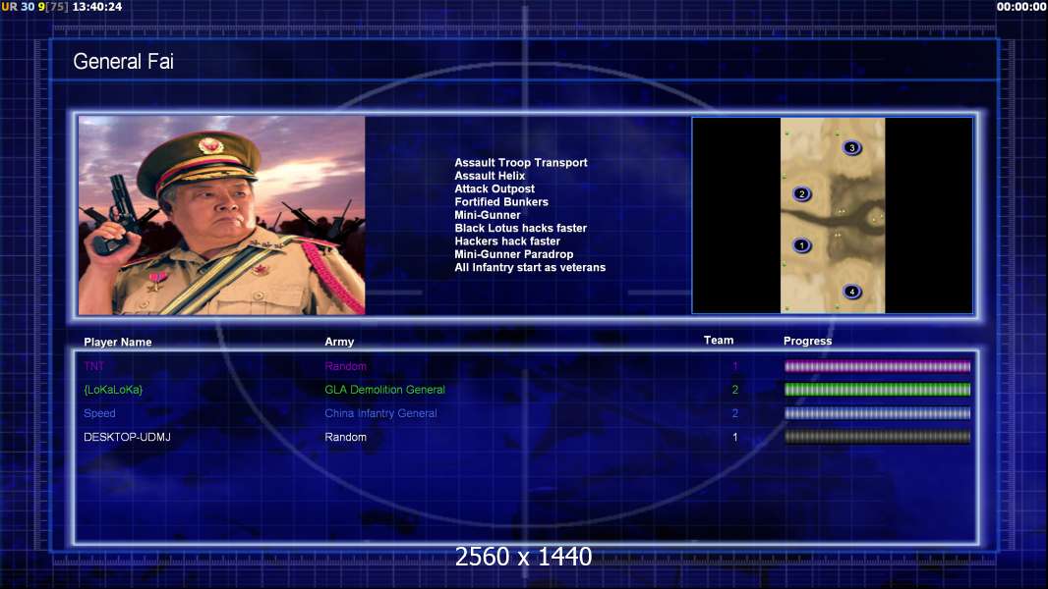1048x589 pixels.
Task: Click the Player Name column header
Action: pos(118,343)
